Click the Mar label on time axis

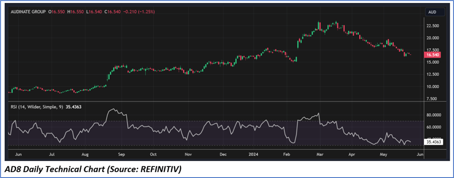(x=320, y=154)
